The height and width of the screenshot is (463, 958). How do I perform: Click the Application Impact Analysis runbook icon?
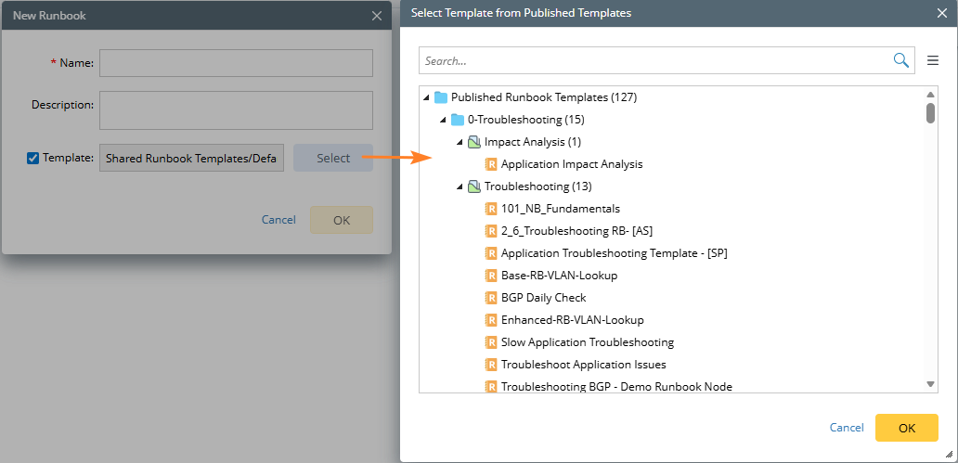pos(491,164)
